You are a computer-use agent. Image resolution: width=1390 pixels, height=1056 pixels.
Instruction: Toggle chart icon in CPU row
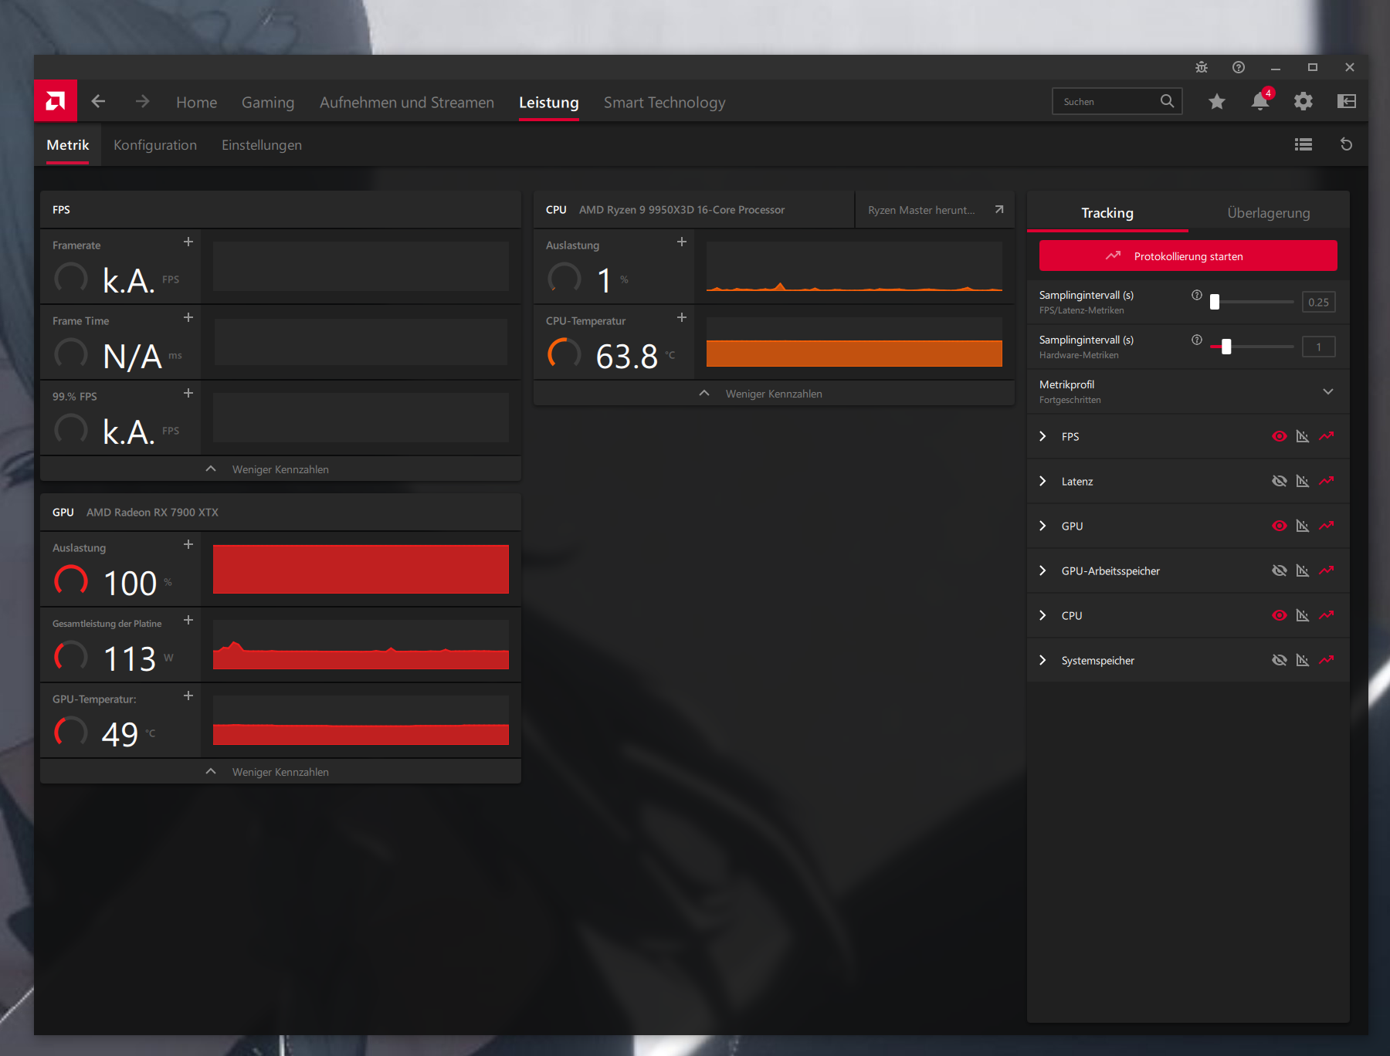pos(1303,615)
